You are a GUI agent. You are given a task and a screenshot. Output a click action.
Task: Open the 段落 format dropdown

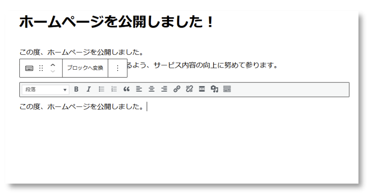click(x=46, y=89)
